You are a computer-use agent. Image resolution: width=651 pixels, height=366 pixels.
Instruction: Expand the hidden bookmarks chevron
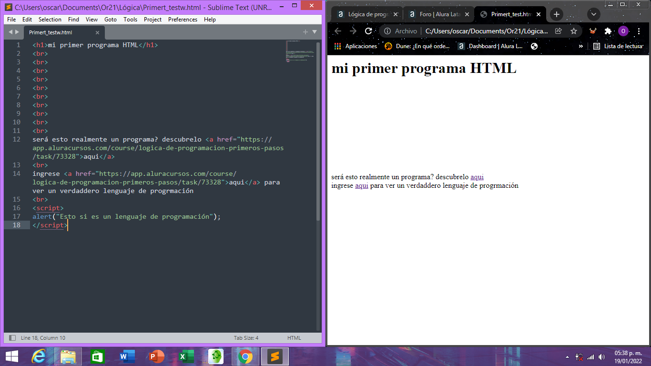(x=580, y=46)
